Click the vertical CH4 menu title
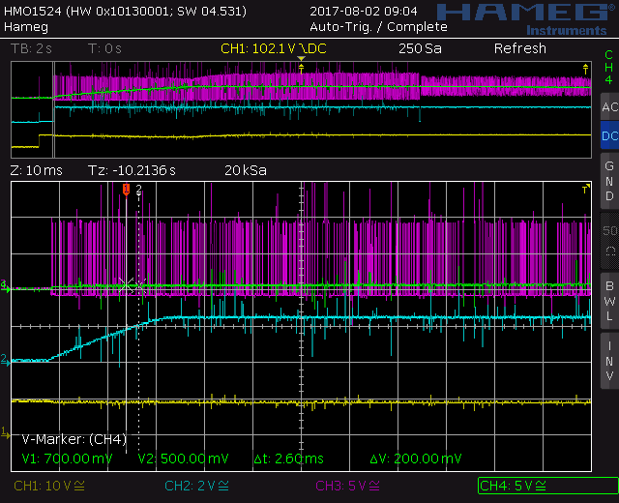This screenshot has height=503, width=619. click(608, 67)
